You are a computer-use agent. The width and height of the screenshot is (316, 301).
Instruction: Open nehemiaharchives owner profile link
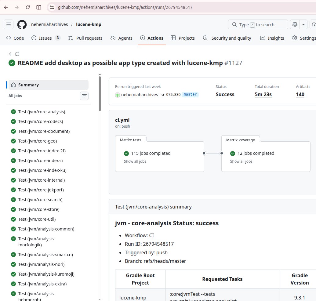coord(49,24)
